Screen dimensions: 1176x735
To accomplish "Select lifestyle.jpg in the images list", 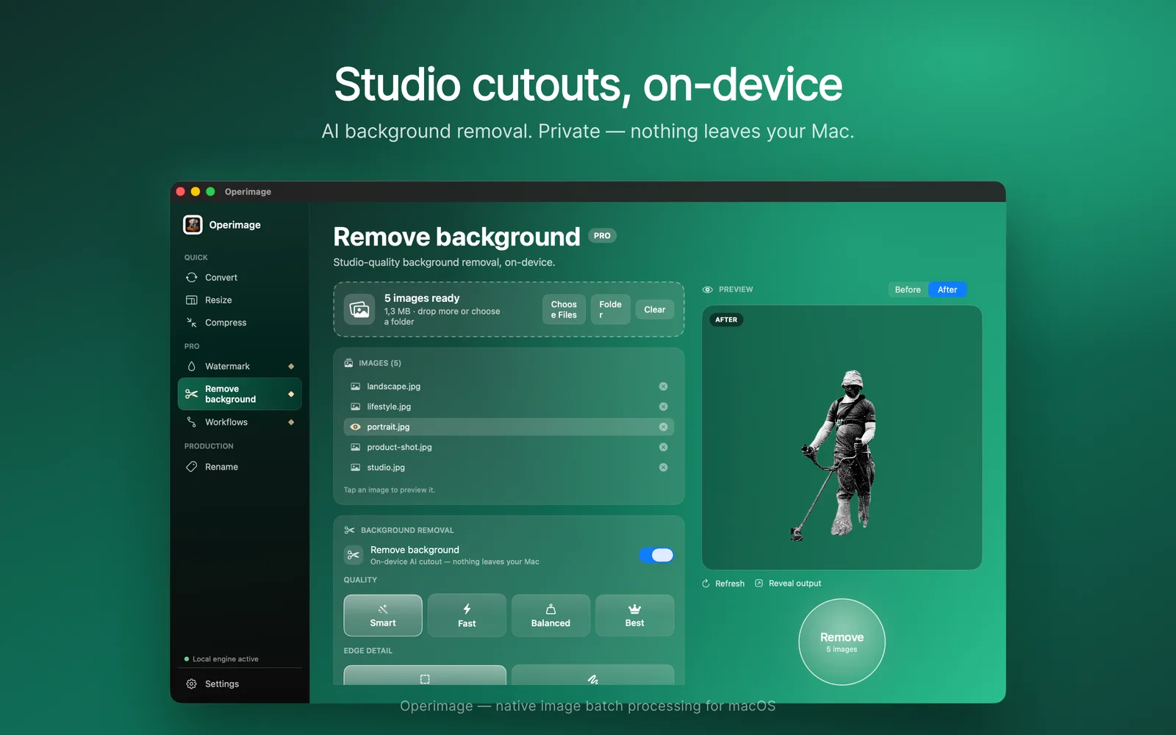I will pyautogui.click(x=509, y=406).
